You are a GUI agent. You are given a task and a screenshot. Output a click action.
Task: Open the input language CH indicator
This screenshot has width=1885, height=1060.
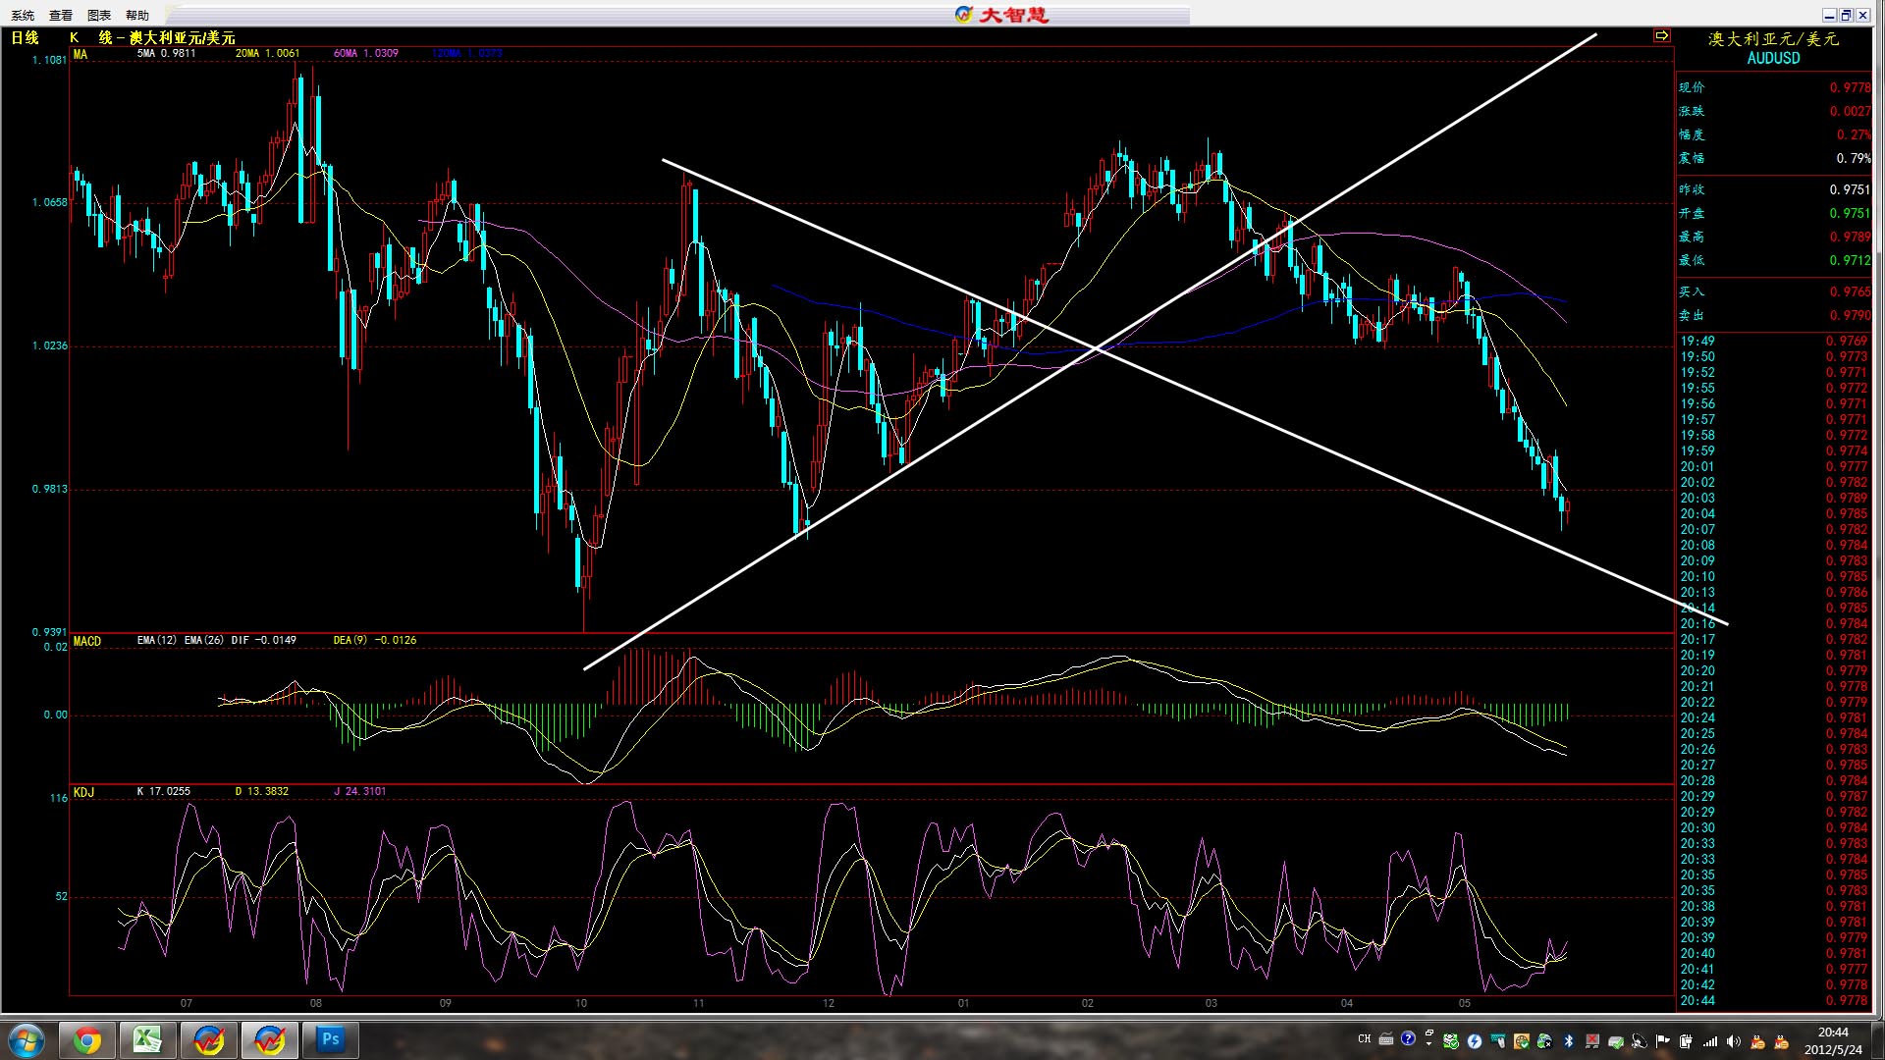[x=1364, y=1038]
